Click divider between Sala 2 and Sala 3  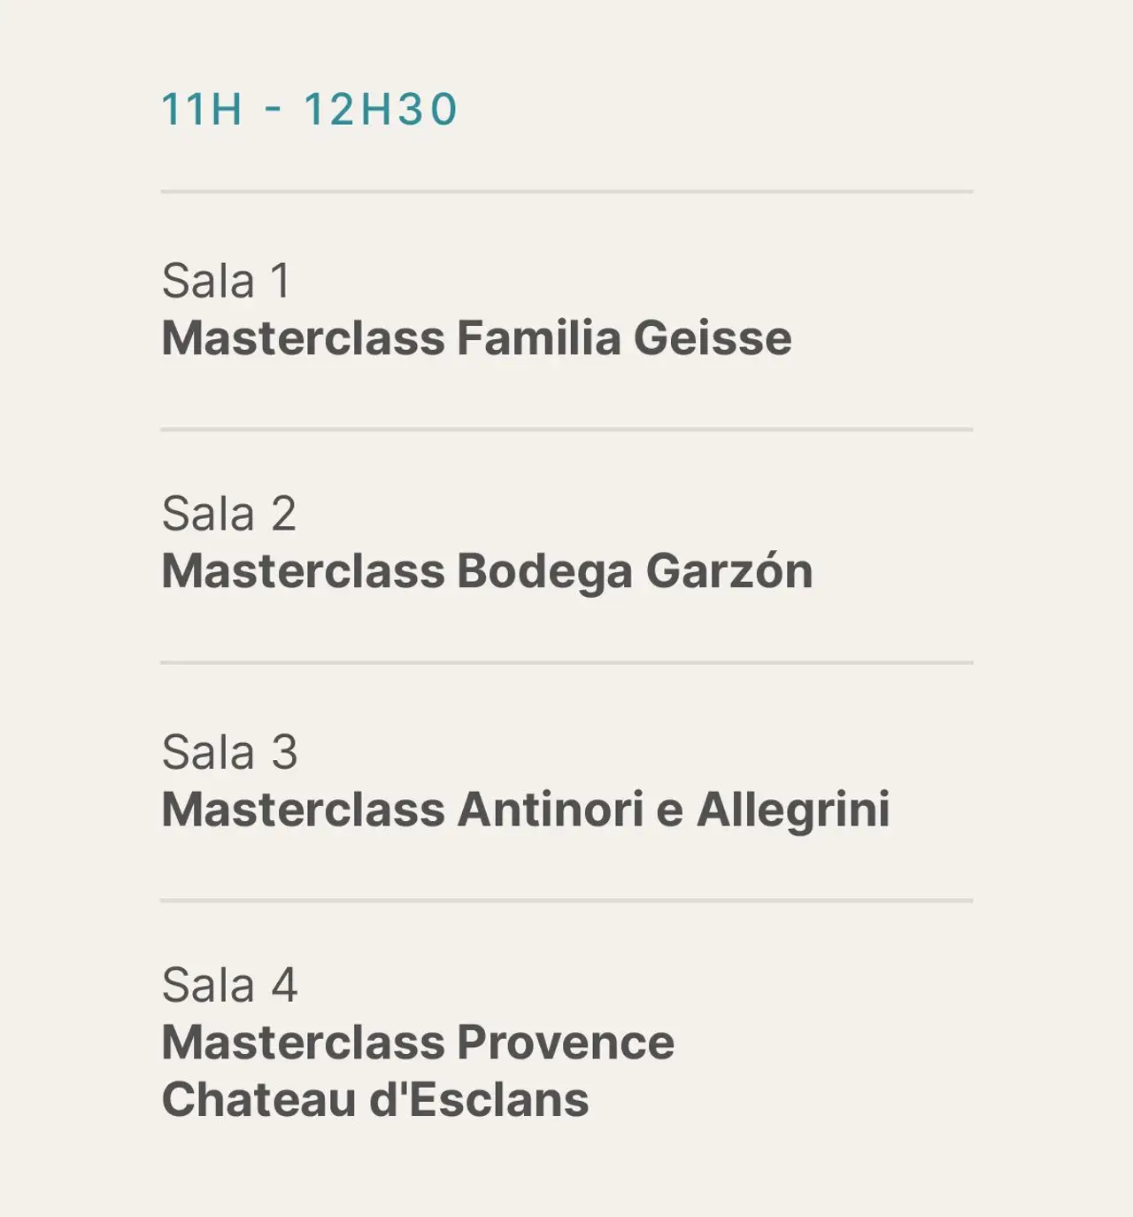tap(566, 663)
